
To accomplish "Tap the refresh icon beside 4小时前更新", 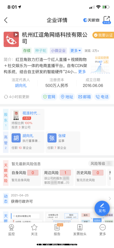I will click(x=6, y=97).
